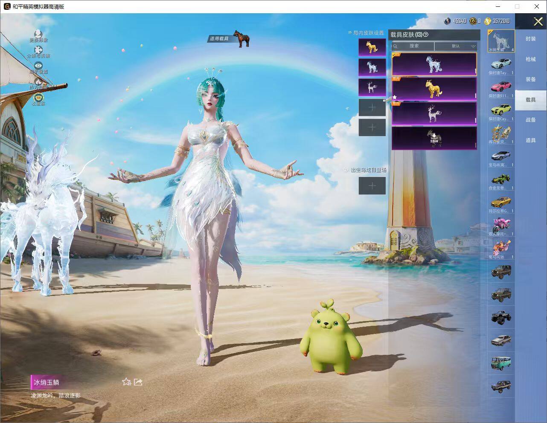
Task: Click the 出生岛炫目登场 heading
Action: (368, 170)
